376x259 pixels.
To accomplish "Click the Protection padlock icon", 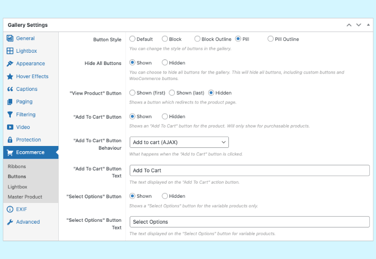I will (x=10, y=140).
